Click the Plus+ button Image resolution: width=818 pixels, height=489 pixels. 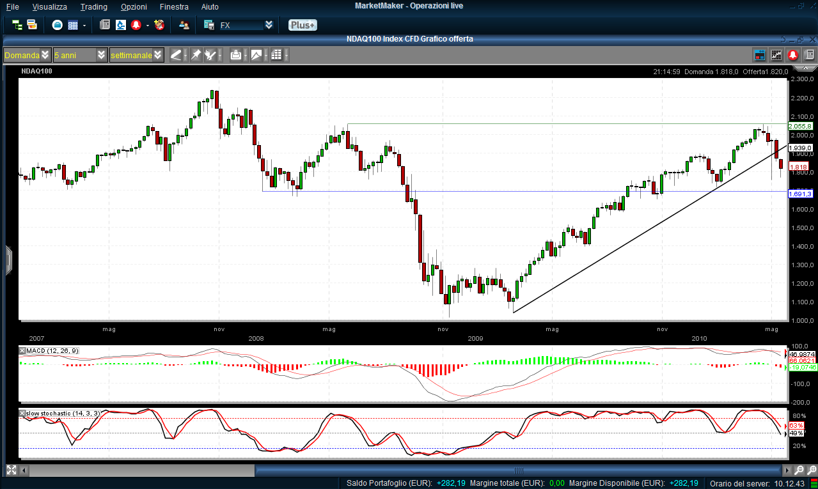tap(302, 25)
